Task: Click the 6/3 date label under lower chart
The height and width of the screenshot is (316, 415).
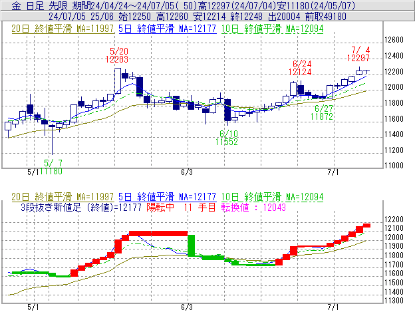Action: tap(187, 307)
